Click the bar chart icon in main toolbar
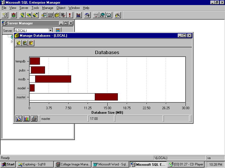The width and height of the screenshot is (225, 168). tap(78, 15)
